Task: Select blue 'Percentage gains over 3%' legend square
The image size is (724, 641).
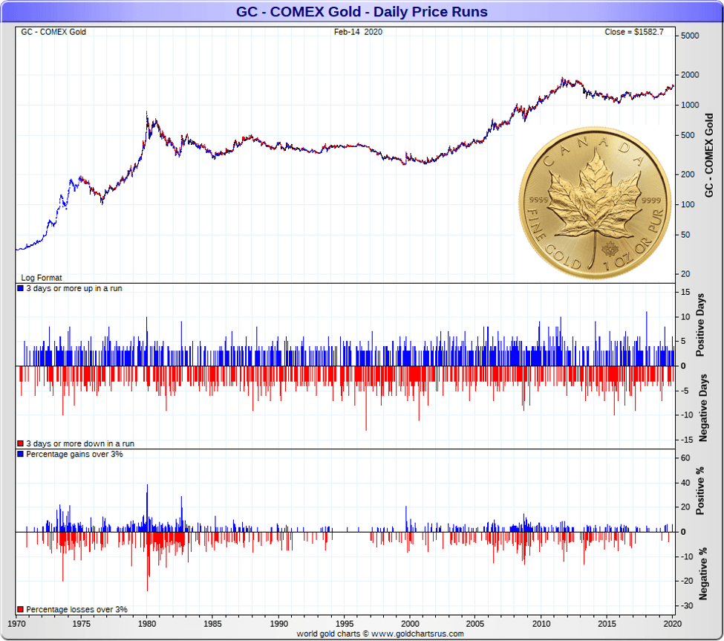Action: 20,454
